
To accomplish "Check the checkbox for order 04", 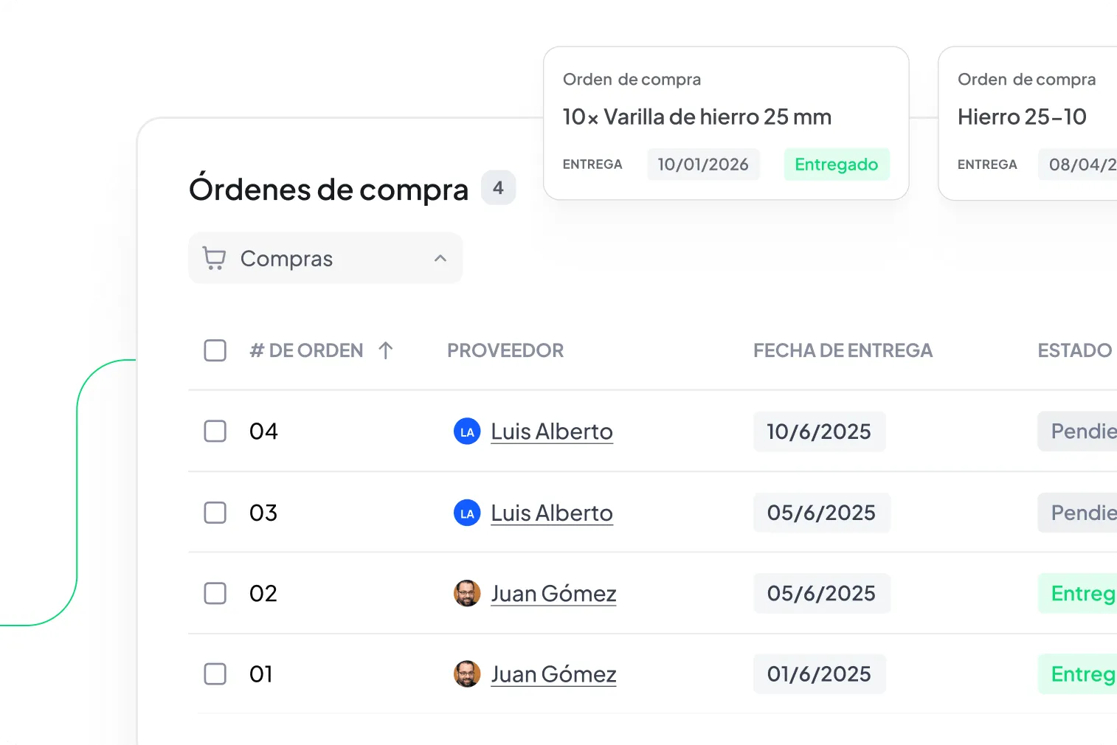I will (x=215, y=432).
